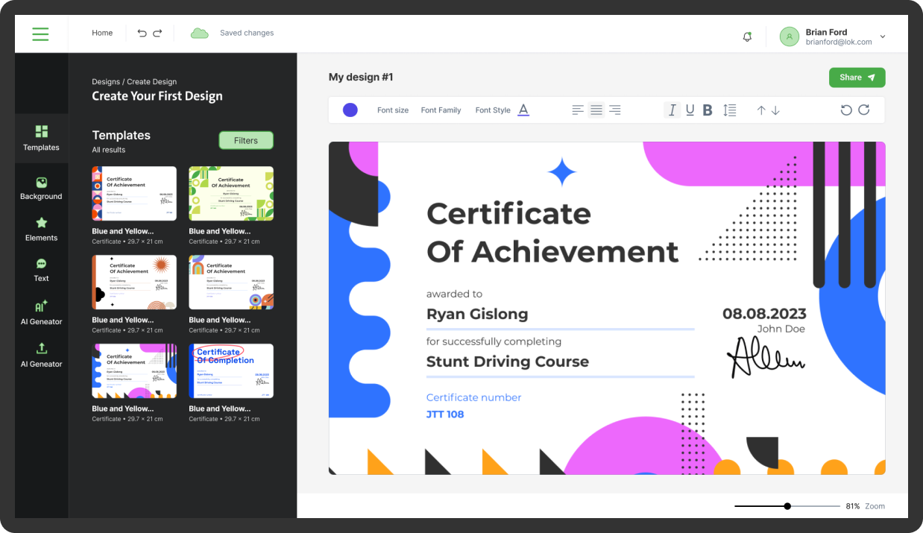Select the for successfully completing text

pos(494,341)
